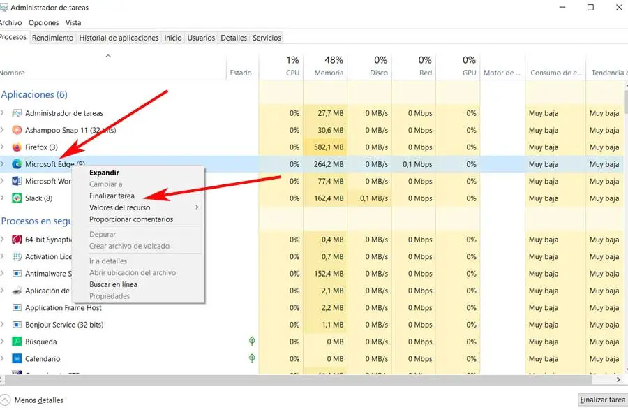
Task: Switch to the Historial de aplicaciones tab
Action: [x=119, y=38]
